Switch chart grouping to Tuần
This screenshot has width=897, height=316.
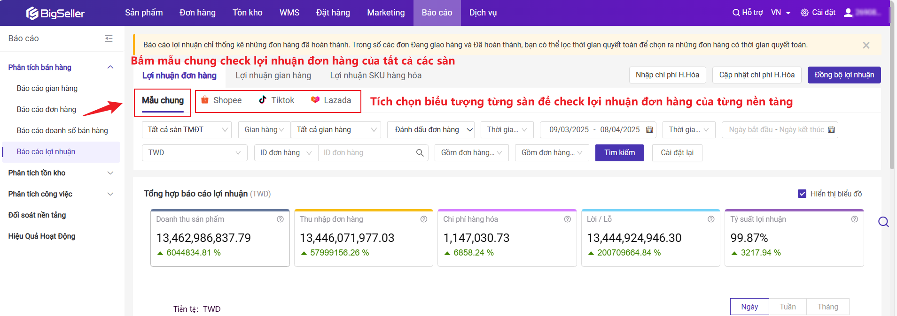coord(788,307)
